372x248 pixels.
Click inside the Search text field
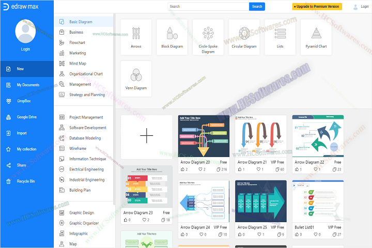(x=208, y=7)
